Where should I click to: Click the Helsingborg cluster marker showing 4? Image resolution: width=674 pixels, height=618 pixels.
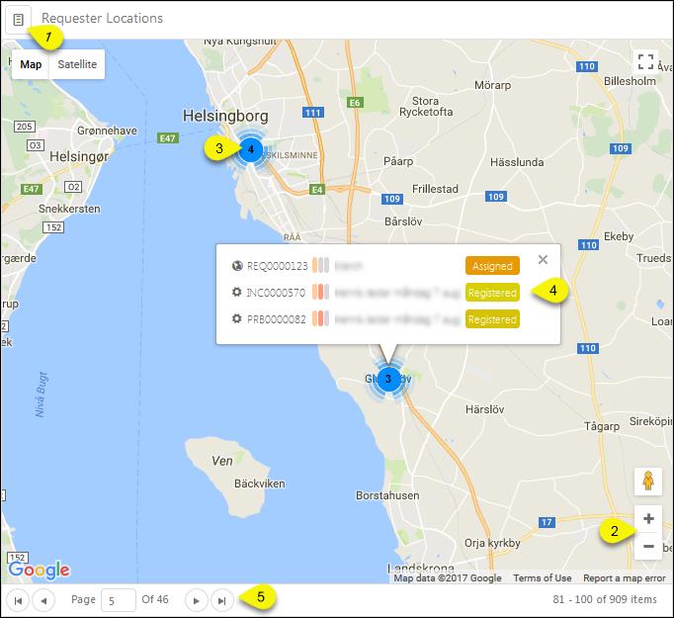pos(251,149)
